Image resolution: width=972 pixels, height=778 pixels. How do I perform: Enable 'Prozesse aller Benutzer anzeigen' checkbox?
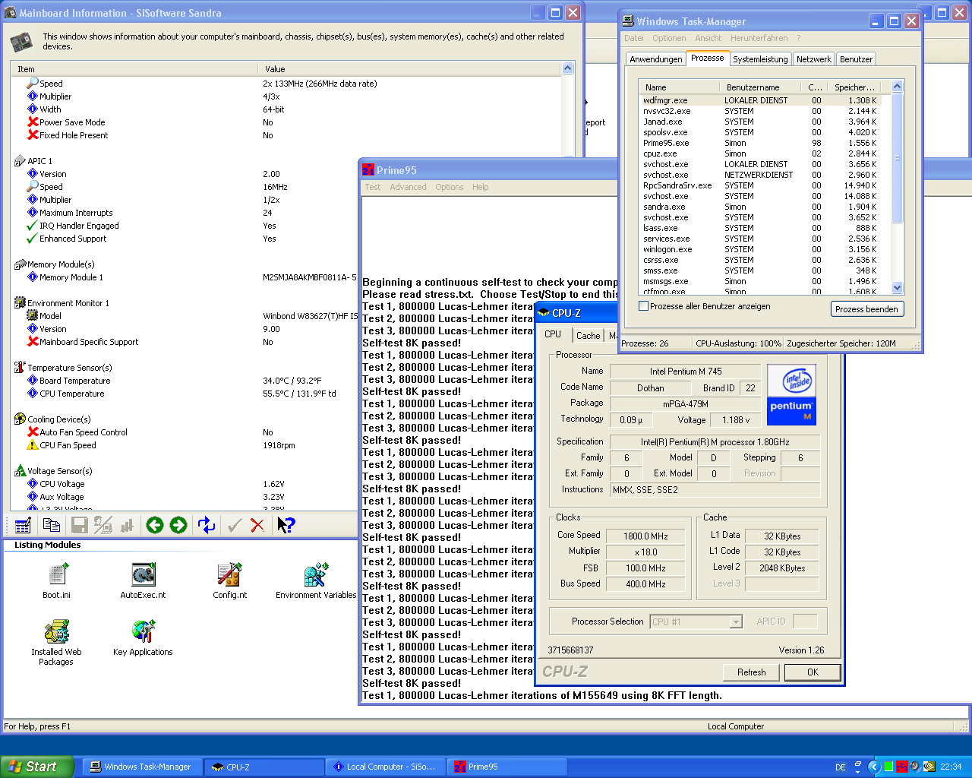[644, 306]
